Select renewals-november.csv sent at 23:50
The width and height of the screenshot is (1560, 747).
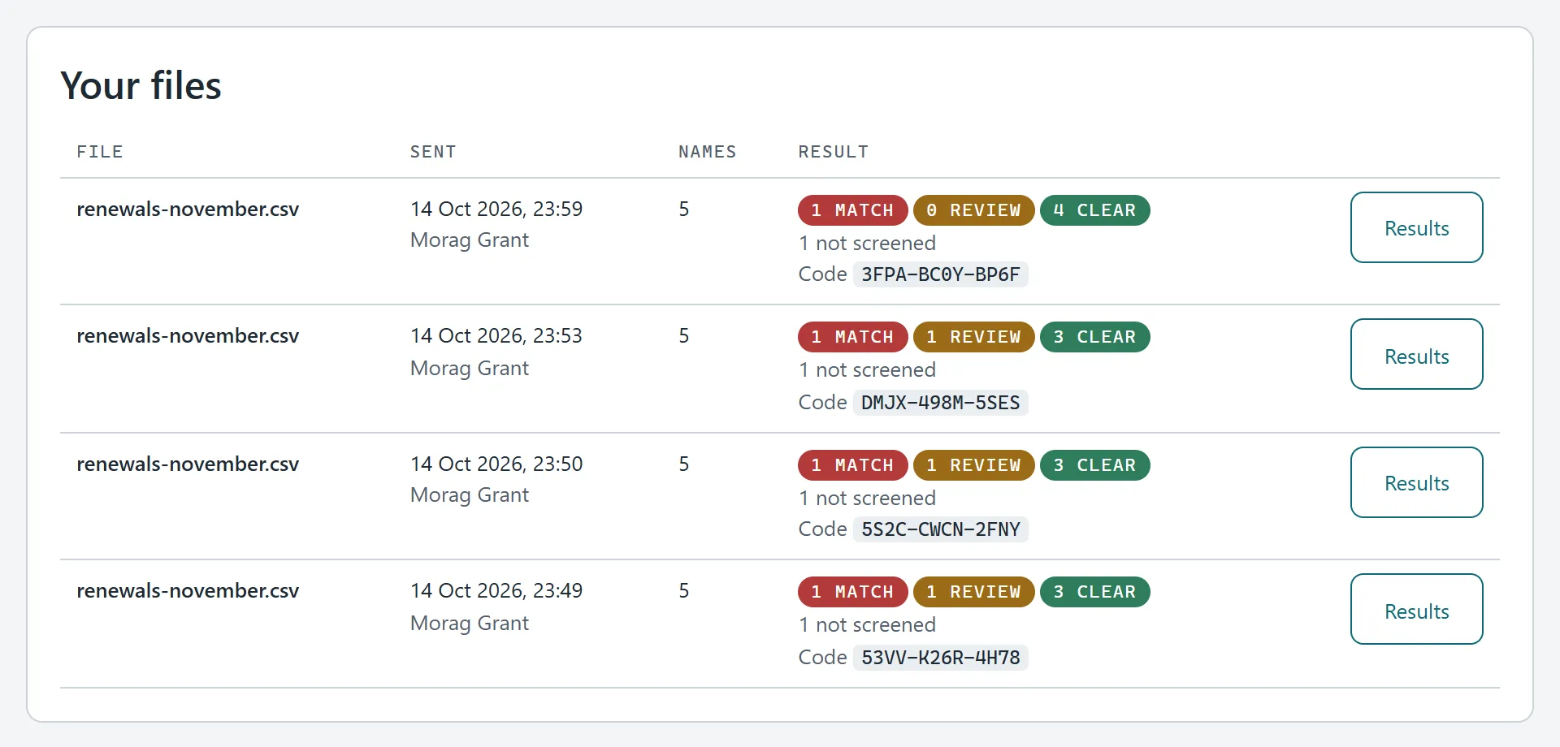pyautogui.click(x=188, y=464)
